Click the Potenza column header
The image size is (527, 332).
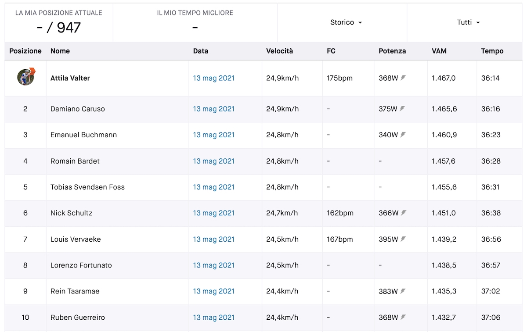(x=392, y=51)
